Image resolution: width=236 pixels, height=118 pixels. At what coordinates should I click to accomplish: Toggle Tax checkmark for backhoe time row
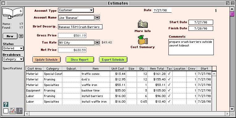(x=169, y=91)
